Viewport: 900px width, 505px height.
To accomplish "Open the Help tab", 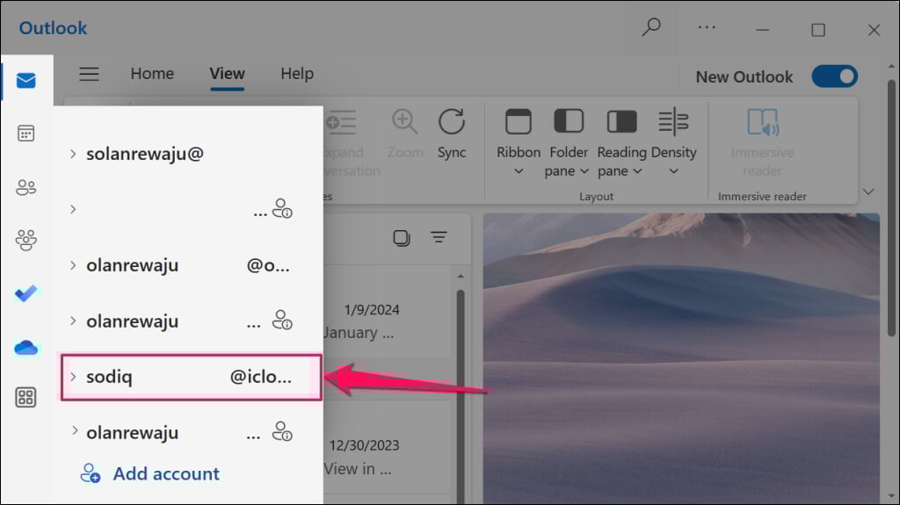I will point(297,74).
